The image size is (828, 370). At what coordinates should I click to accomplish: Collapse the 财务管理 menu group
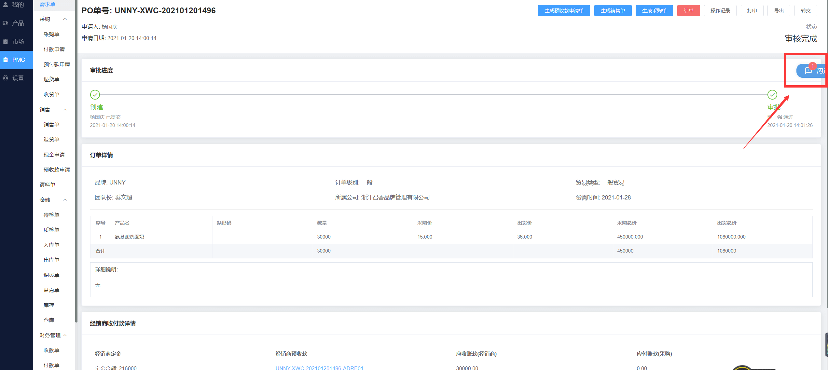(x=65, y=335)
